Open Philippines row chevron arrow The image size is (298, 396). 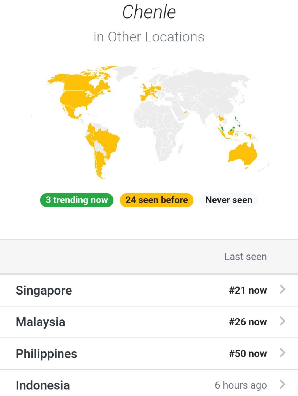coord(282,353)
